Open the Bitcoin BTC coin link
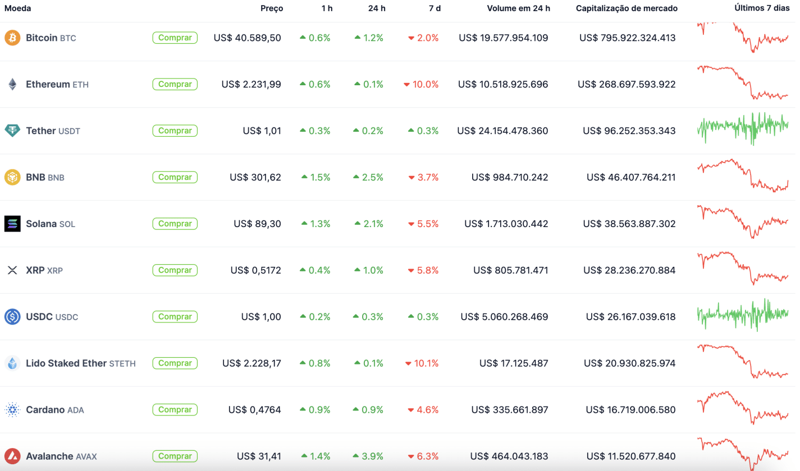Viewport: 800px width, 471px height. 51,38
